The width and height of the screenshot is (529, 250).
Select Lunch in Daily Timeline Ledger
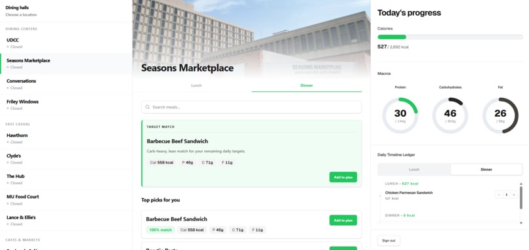coord(414,169)
